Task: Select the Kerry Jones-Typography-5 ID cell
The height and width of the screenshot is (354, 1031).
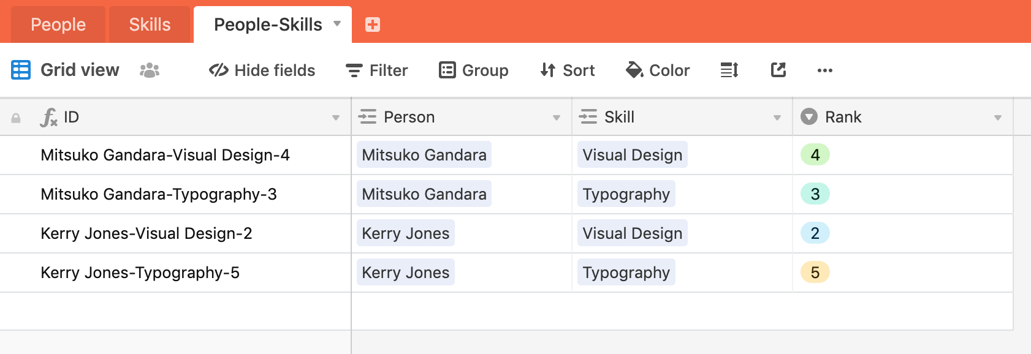Action: pos(175,273)
